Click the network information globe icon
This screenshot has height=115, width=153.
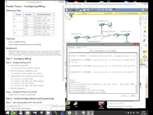(x=143, y=10)
